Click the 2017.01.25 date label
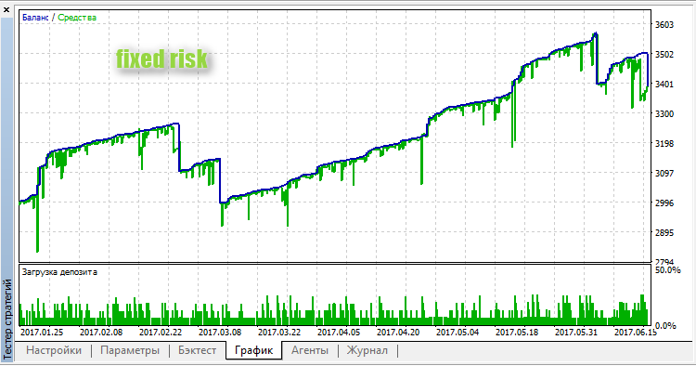 coord(42,333)
